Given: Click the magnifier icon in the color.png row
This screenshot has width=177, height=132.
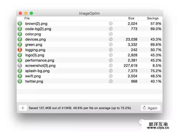Looking at the screenshot, I should (x=111, y=34).
